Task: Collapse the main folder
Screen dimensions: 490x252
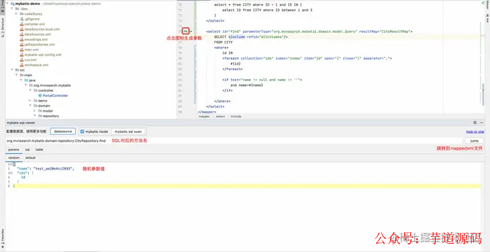Action: tap(16, 75)
